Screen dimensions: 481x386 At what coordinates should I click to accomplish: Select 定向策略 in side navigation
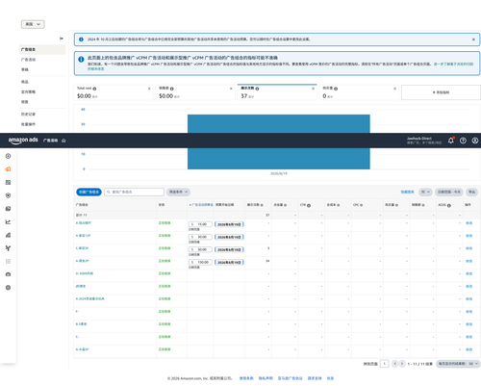coord(28,91)
